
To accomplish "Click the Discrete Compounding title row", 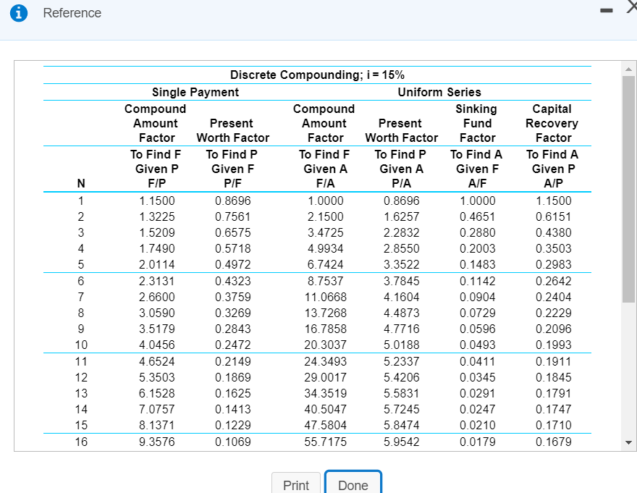I will tap(317, 75).
